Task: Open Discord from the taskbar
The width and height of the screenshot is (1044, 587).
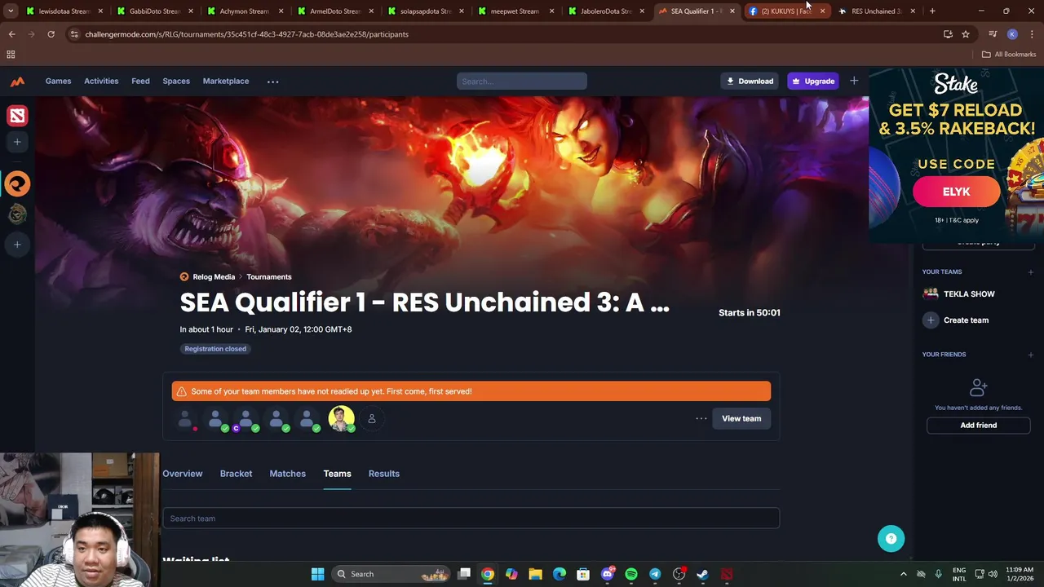Action: (608, 574)
